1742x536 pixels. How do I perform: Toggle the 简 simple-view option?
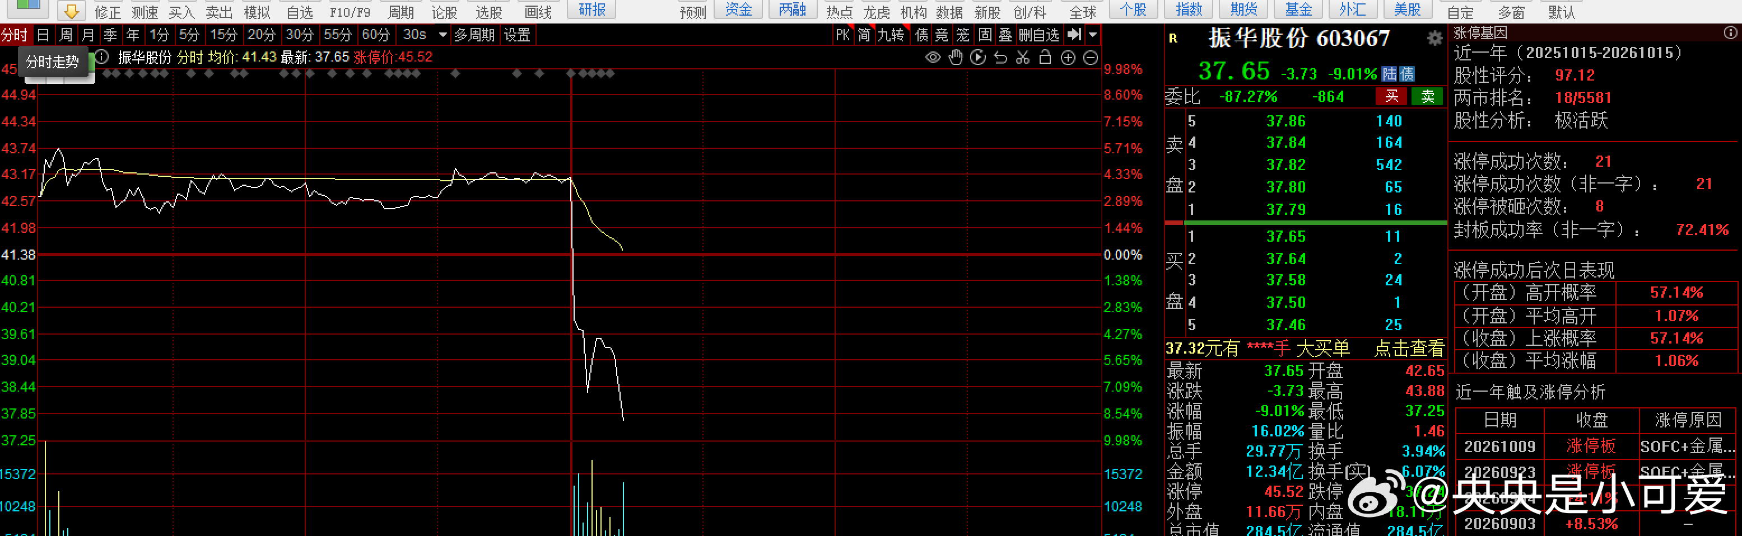coord(864,35)
